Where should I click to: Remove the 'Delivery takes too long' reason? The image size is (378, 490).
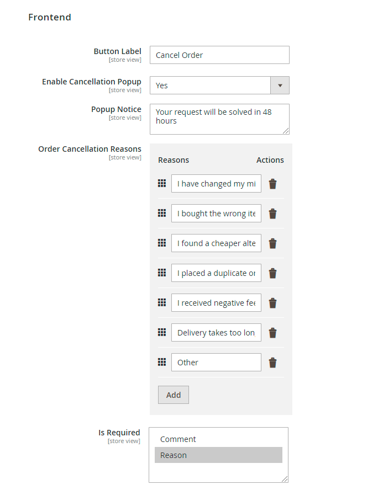point(272,333)
